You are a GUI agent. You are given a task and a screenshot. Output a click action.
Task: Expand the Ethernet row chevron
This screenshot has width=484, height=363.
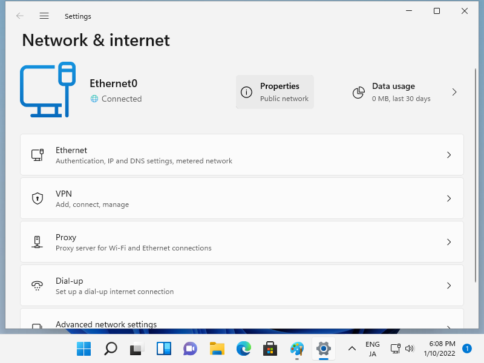click(449, 155)
